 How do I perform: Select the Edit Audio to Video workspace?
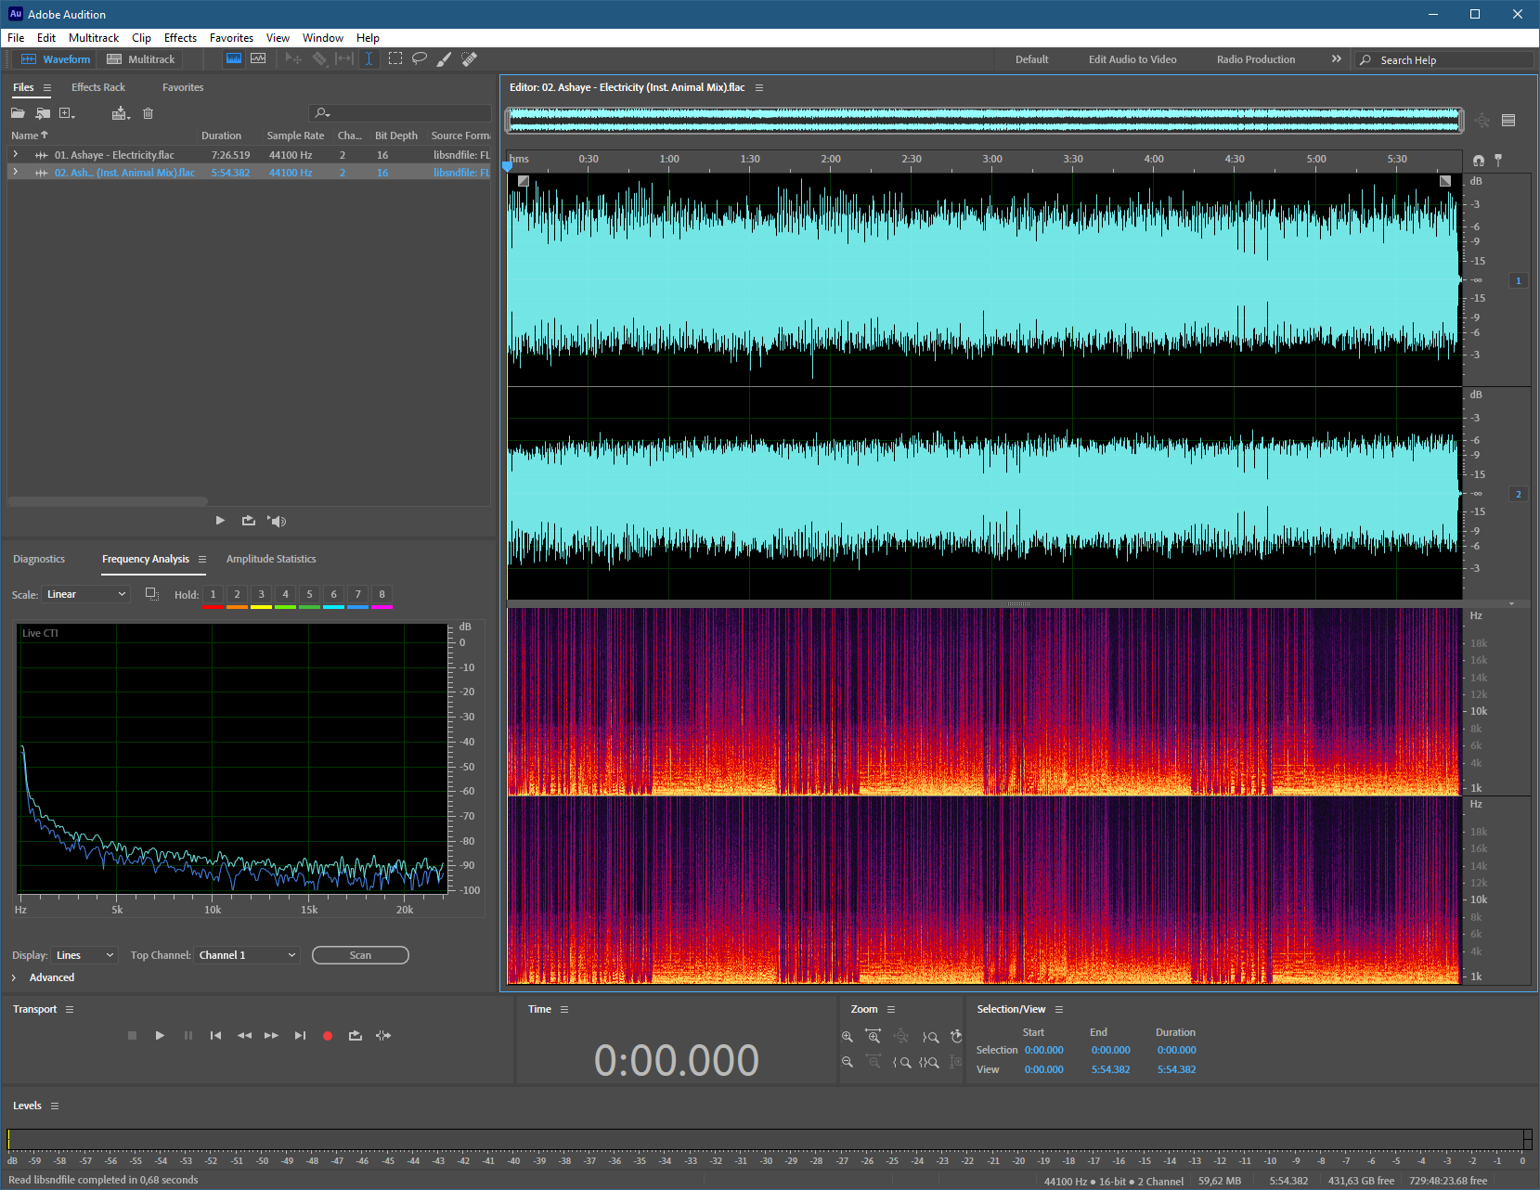coord(1132,59)
